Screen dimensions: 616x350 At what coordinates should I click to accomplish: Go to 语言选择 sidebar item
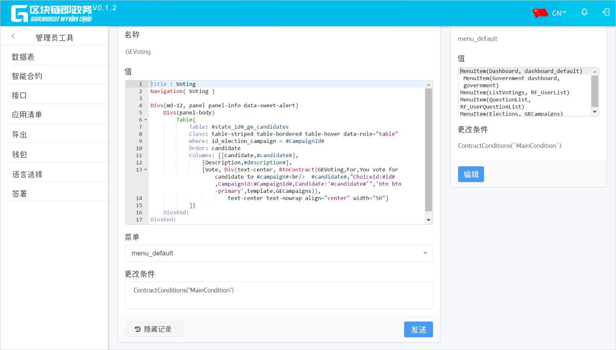click(x=27, y=174)
